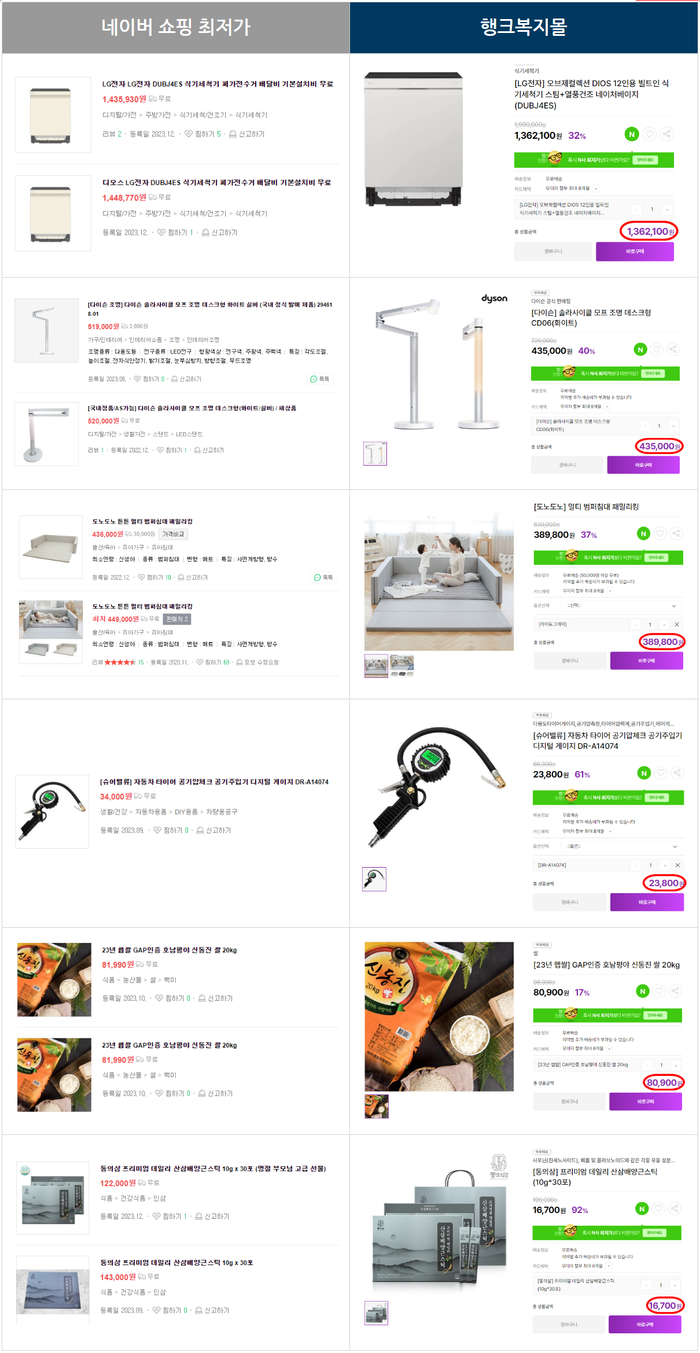Click the share icon for 신동진 rice

click(x=675, y=991)
